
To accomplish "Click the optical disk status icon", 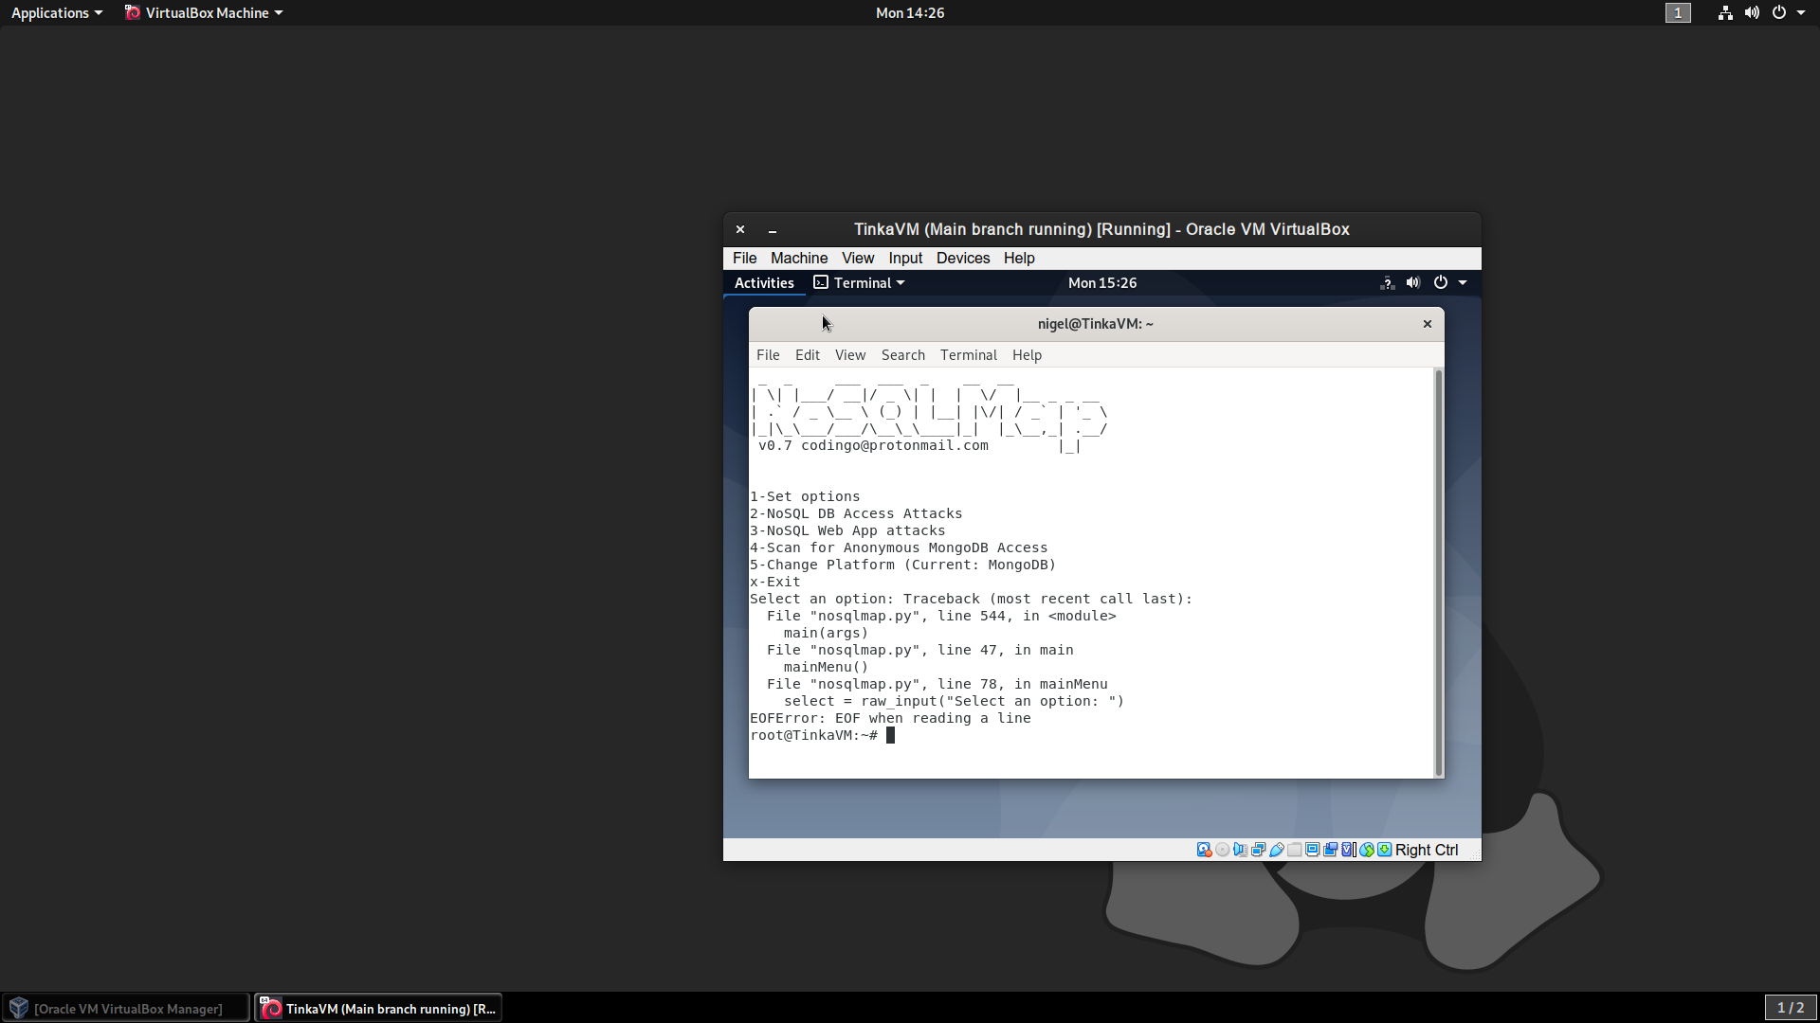I will 1222,850.
